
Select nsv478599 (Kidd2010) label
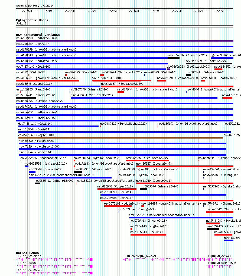(x=160, y=72)
